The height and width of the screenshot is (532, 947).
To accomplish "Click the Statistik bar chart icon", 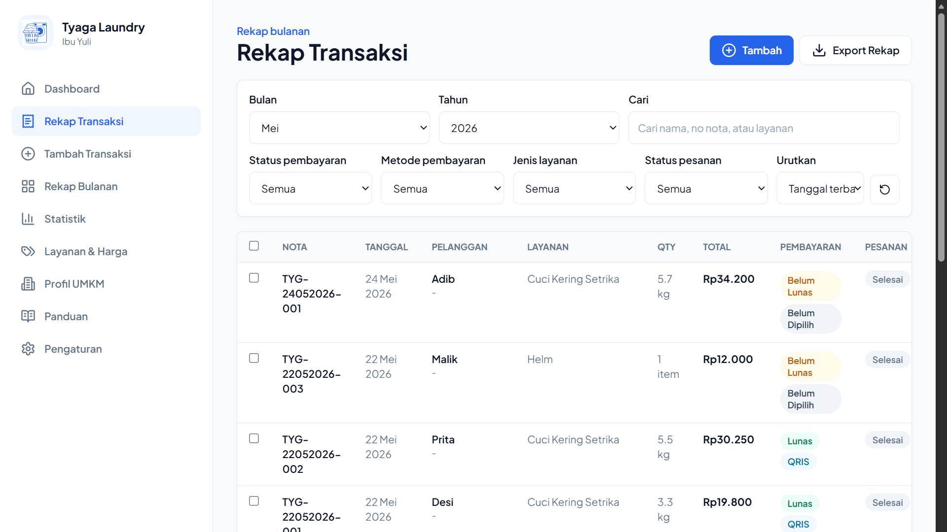I will [28, 219].
